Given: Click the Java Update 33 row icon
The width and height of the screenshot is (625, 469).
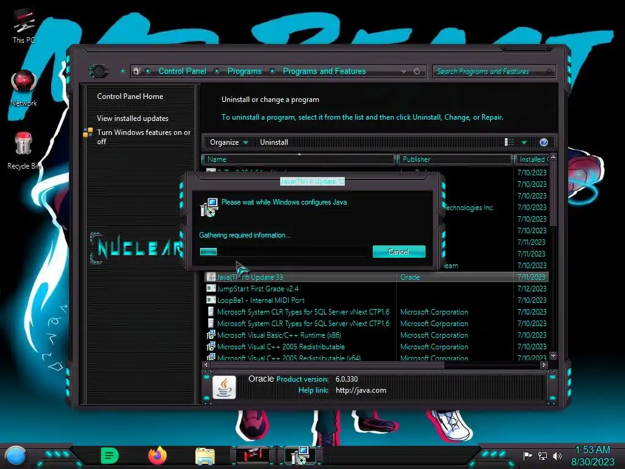Looking at the screenshot, I should pyautogui.click(x=211, y=277).
